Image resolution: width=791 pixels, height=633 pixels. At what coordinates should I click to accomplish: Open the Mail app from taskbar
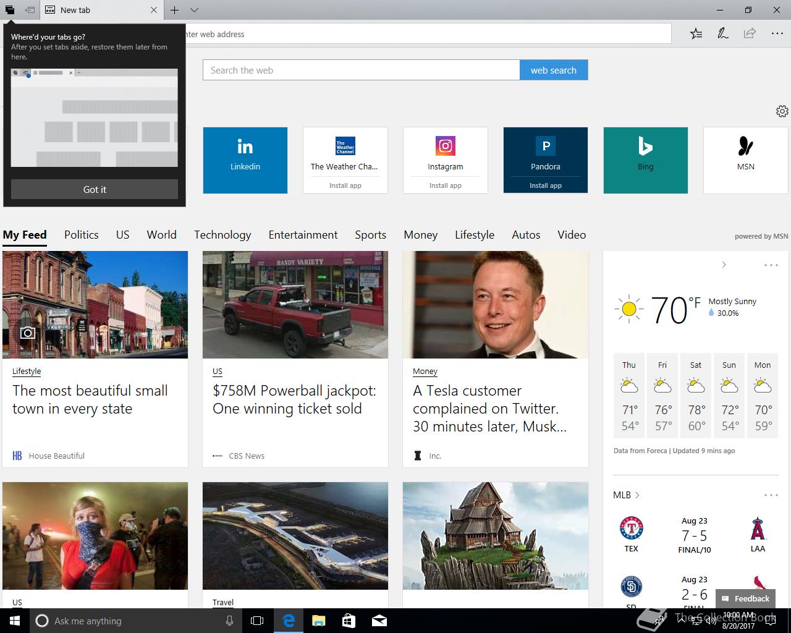[x=379, y=621]
